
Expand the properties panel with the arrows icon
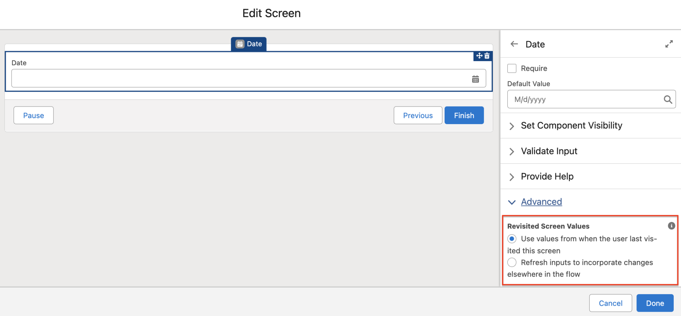pos(669,44)
